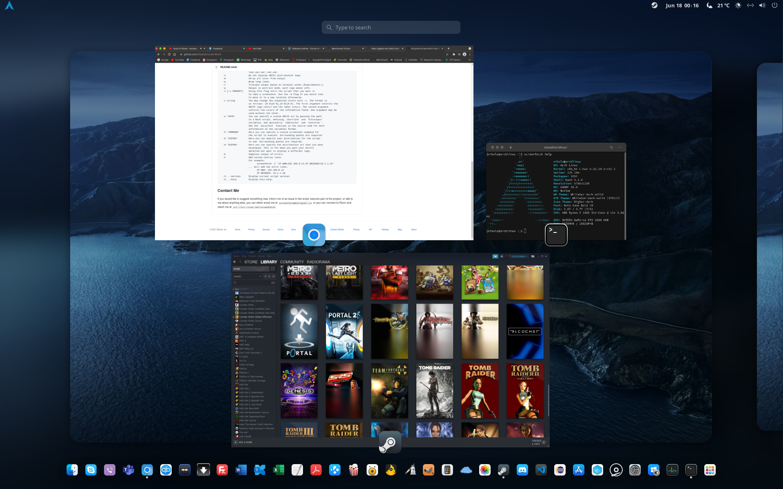Switch to LIBRARY tab in Steam
The width and height of the screenshot is (783, 489).
click(x=269, y=262)
